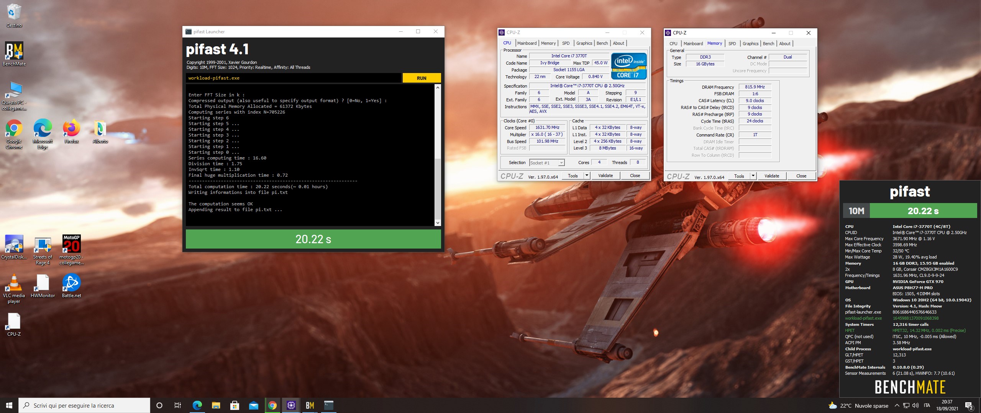981x413 pixels.
Task: Open Socket #1 selection dropdown
Action: point(547,163)
